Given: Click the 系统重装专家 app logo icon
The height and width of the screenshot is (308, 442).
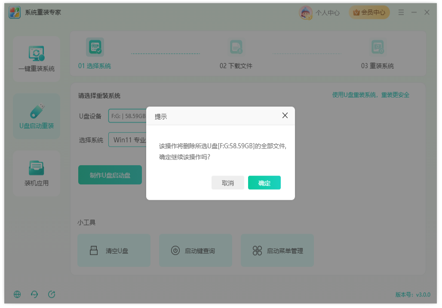Looking at the screenshot, I should tap(14, 12).
